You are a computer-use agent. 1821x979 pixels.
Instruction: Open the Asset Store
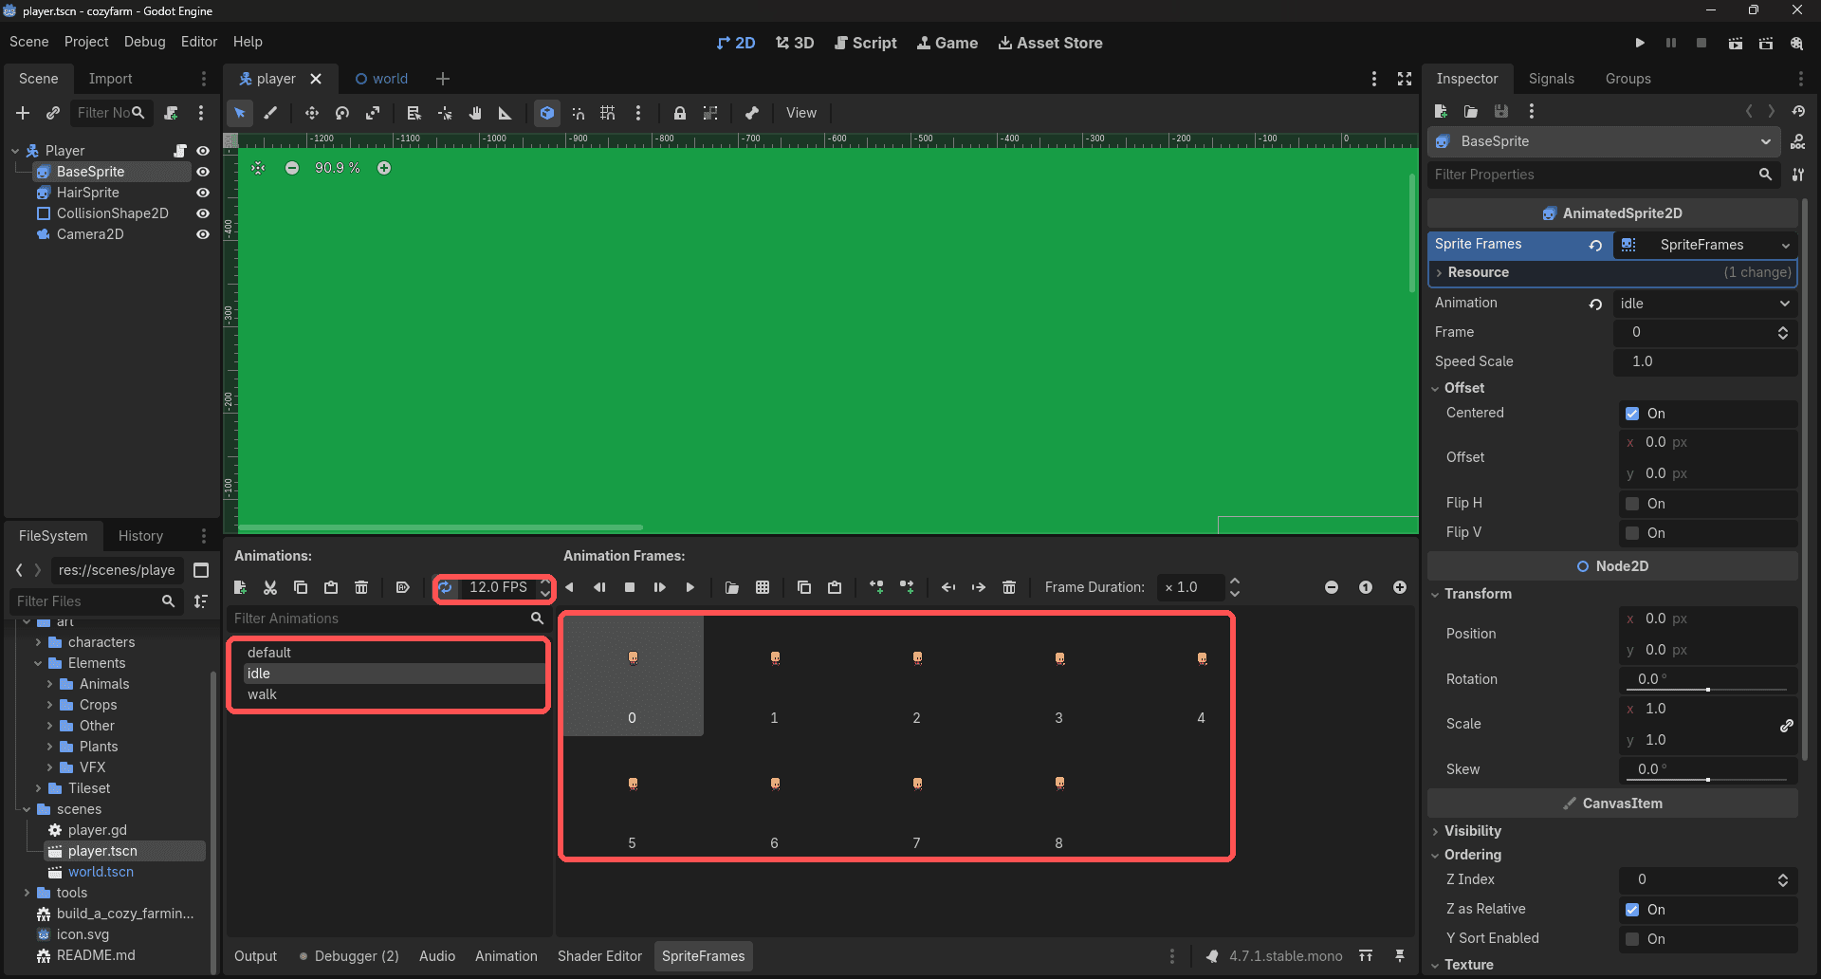1050,43
